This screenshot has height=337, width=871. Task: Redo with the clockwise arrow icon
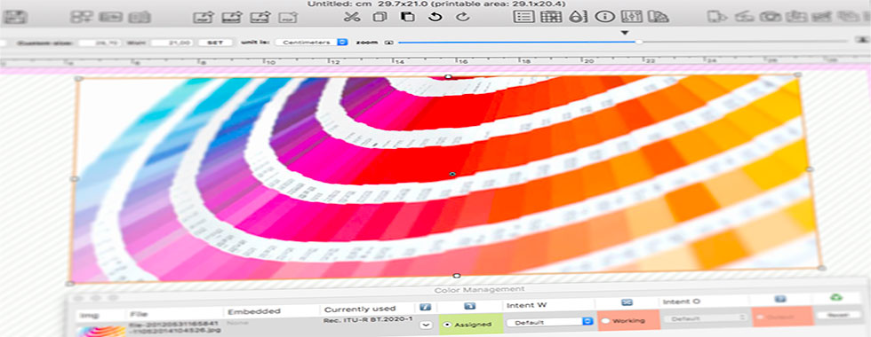pos(463,17)
